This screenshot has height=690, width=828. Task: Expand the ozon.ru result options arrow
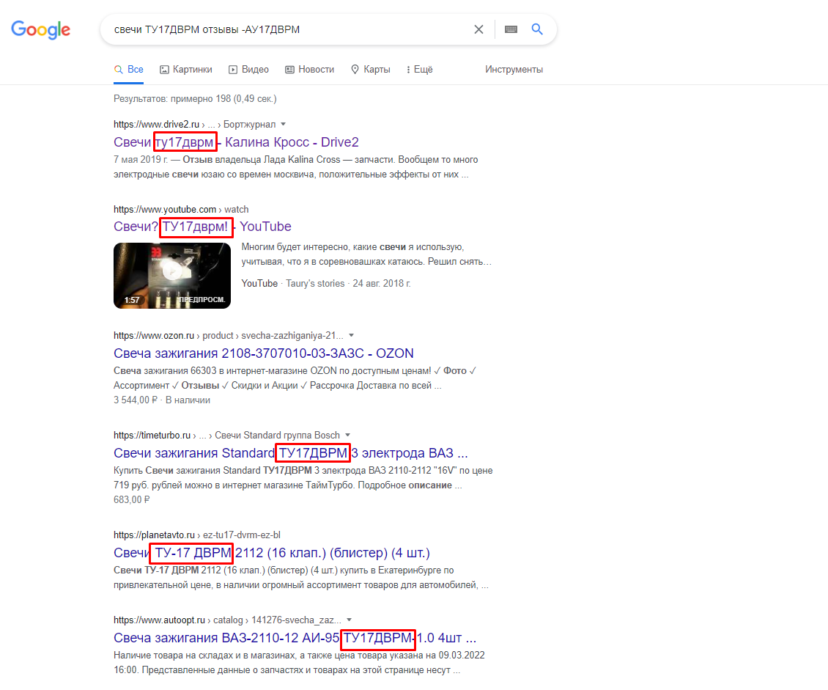(352, 336)
